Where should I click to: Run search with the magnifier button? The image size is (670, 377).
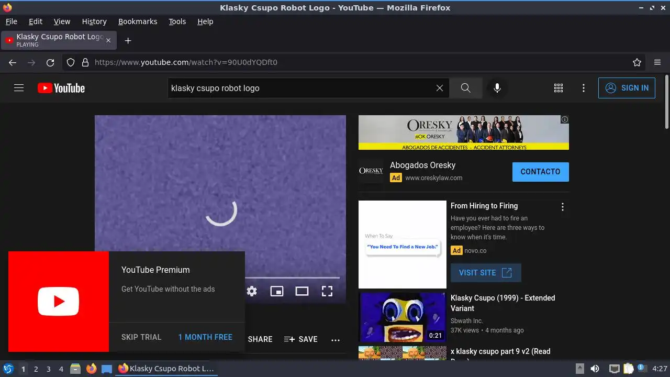[466, 88]
